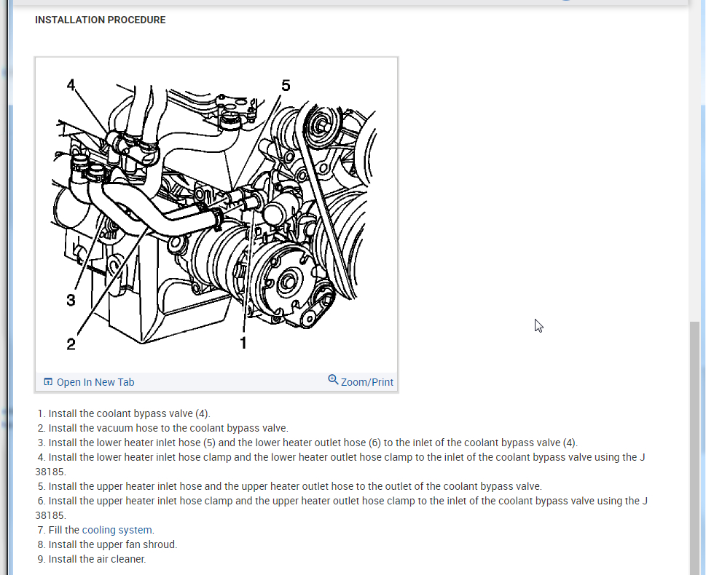The height and width of the screenshot is (575, 706).
Task: Click callout number 2 in the diagram
Action: tap(71, 344)
